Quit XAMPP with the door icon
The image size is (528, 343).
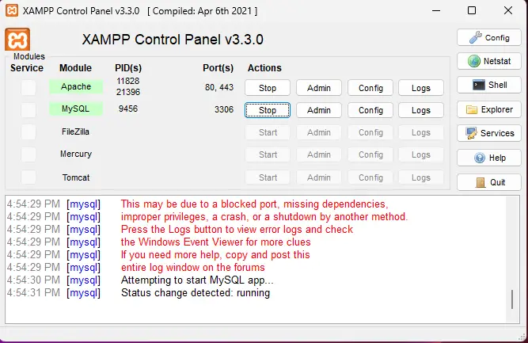coord(489,182)
